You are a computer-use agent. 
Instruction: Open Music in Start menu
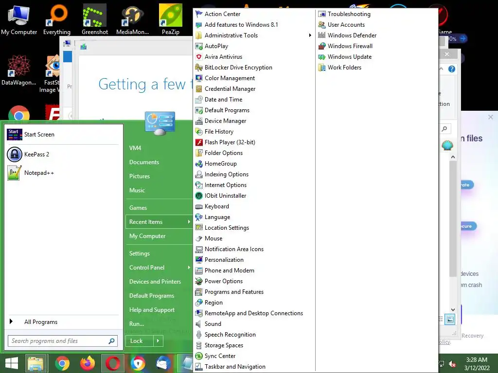tap(137, 190)
